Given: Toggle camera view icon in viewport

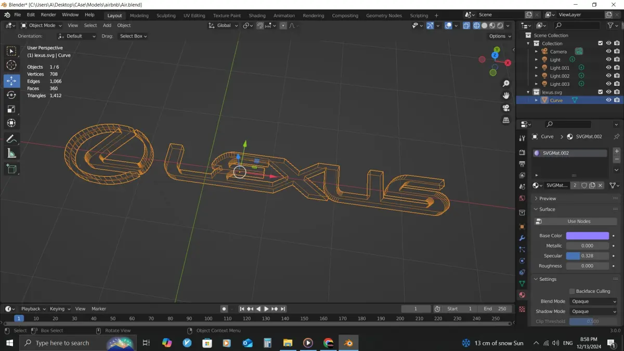Looking at the screenshot, I should click(506, 108).
